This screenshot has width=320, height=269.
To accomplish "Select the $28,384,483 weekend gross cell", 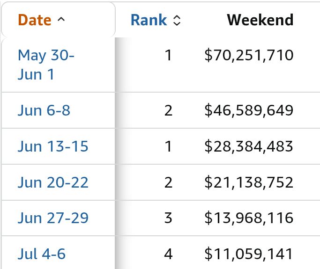I will (249, 146).
